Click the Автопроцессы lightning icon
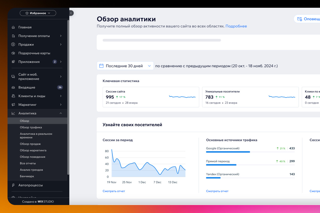 [x=13, y=185]
